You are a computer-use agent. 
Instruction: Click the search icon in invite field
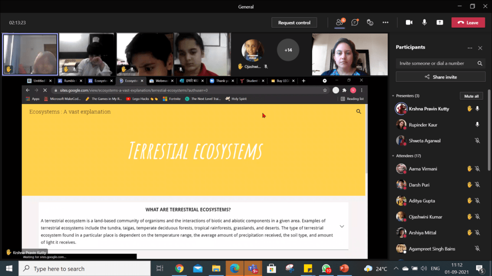point(479,63)
